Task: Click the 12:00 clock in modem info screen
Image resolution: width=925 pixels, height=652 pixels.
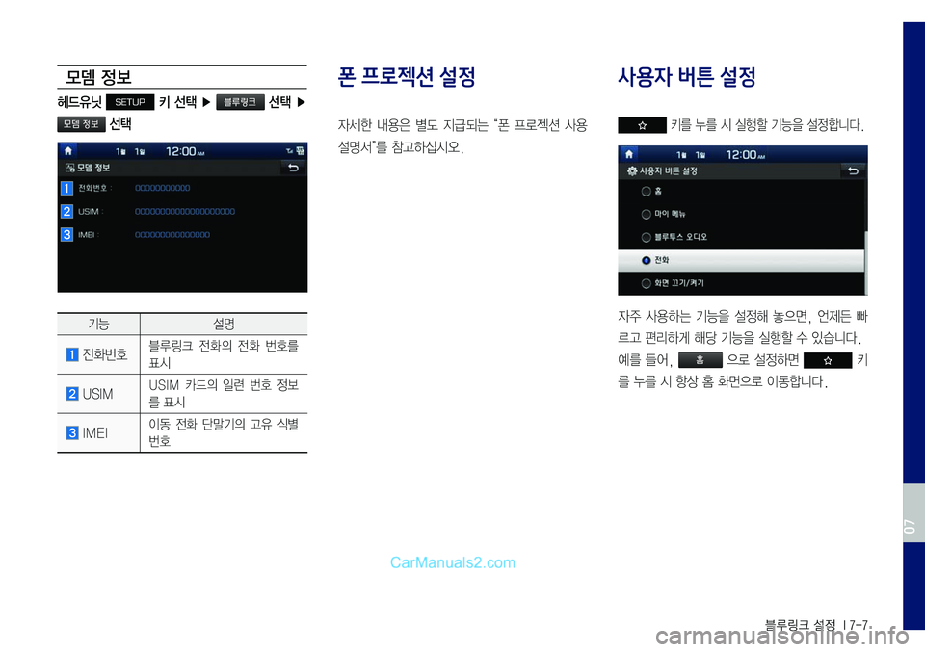Action: point(185,151)
